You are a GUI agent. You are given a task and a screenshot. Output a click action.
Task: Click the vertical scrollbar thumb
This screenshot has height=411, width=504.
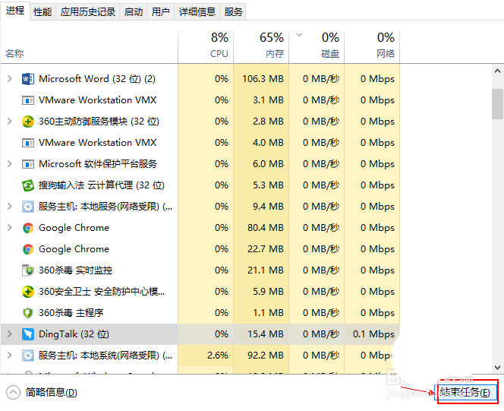coord(498,104)
